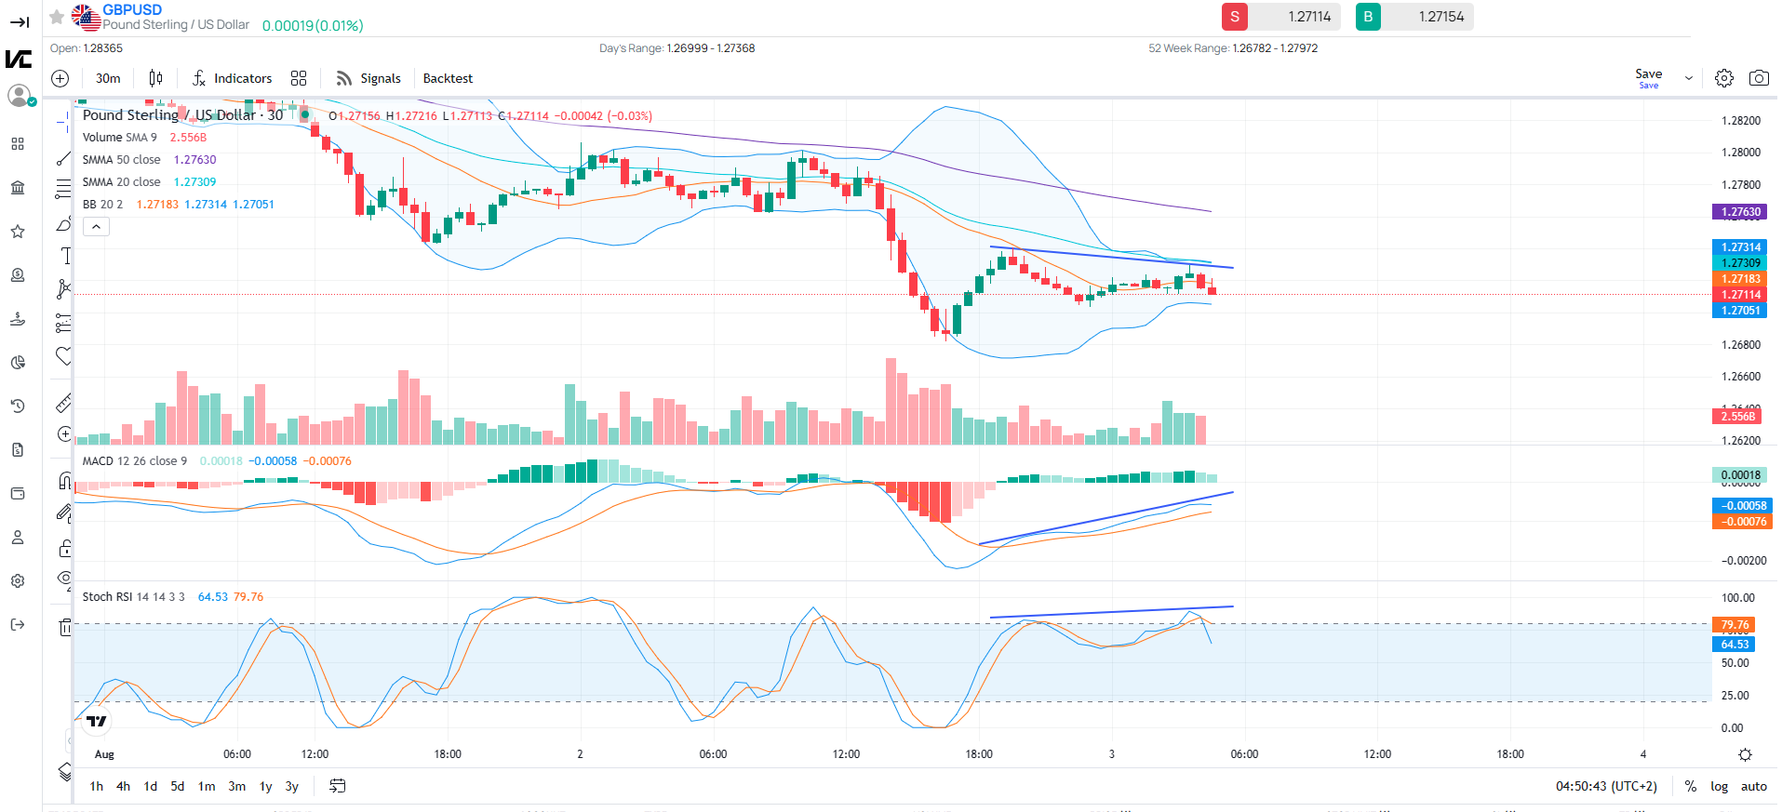This screenshot has width=1782, height=812.
Task: Open the Signals menu
Action: pyautogui.click(x=368, y=78)
